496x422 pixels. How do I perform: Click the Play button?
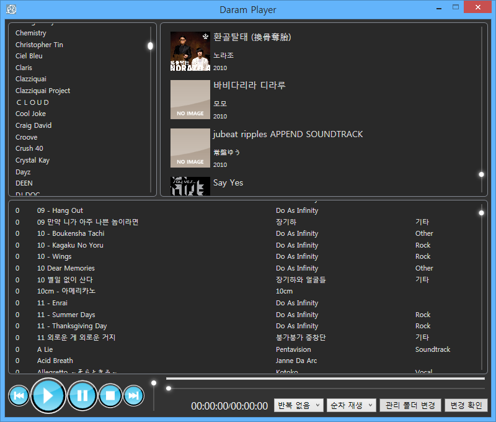[x=48, y=395]
